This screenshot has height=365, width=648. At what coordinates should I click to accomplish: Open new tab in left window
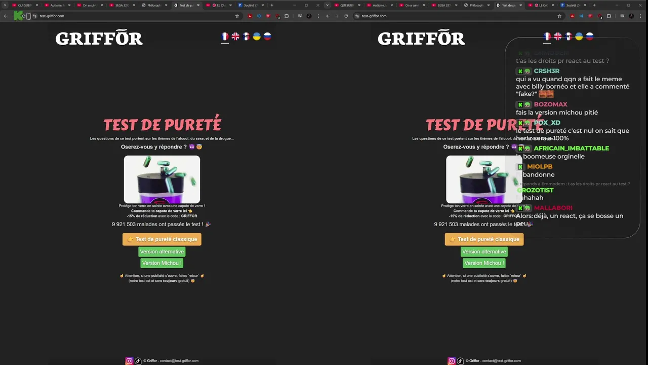[272, 5]
